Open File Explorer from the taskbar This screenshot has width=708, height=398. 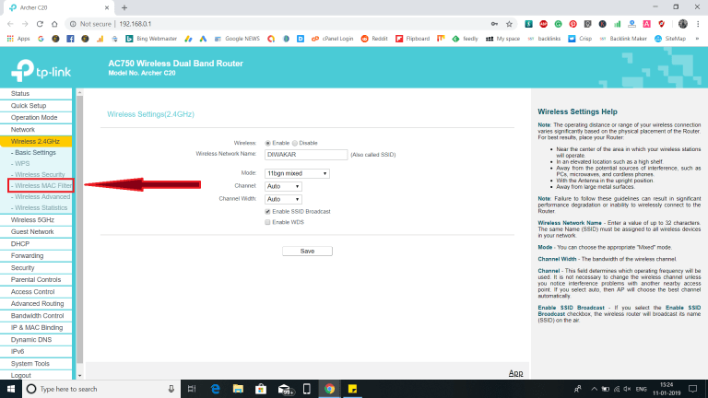click(237, 389)
